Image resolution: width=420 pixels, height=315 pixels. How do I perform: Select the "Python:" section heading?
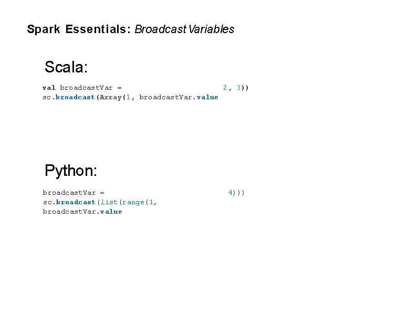point(71,171)
